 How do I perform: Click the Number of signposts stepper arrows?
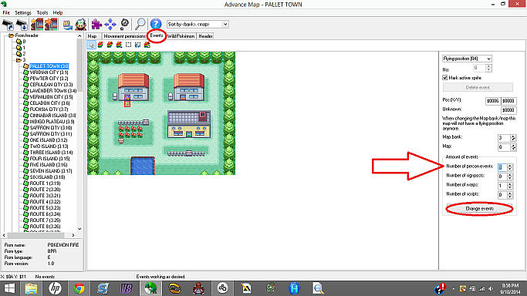pos(510,177)
